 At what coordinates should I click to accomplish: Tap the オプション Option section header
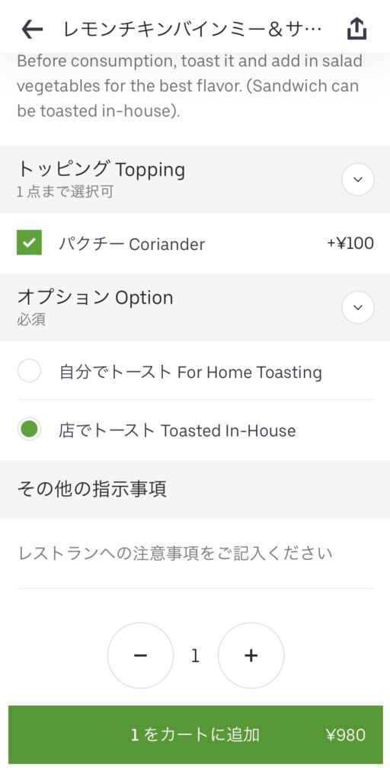point(195,308)
